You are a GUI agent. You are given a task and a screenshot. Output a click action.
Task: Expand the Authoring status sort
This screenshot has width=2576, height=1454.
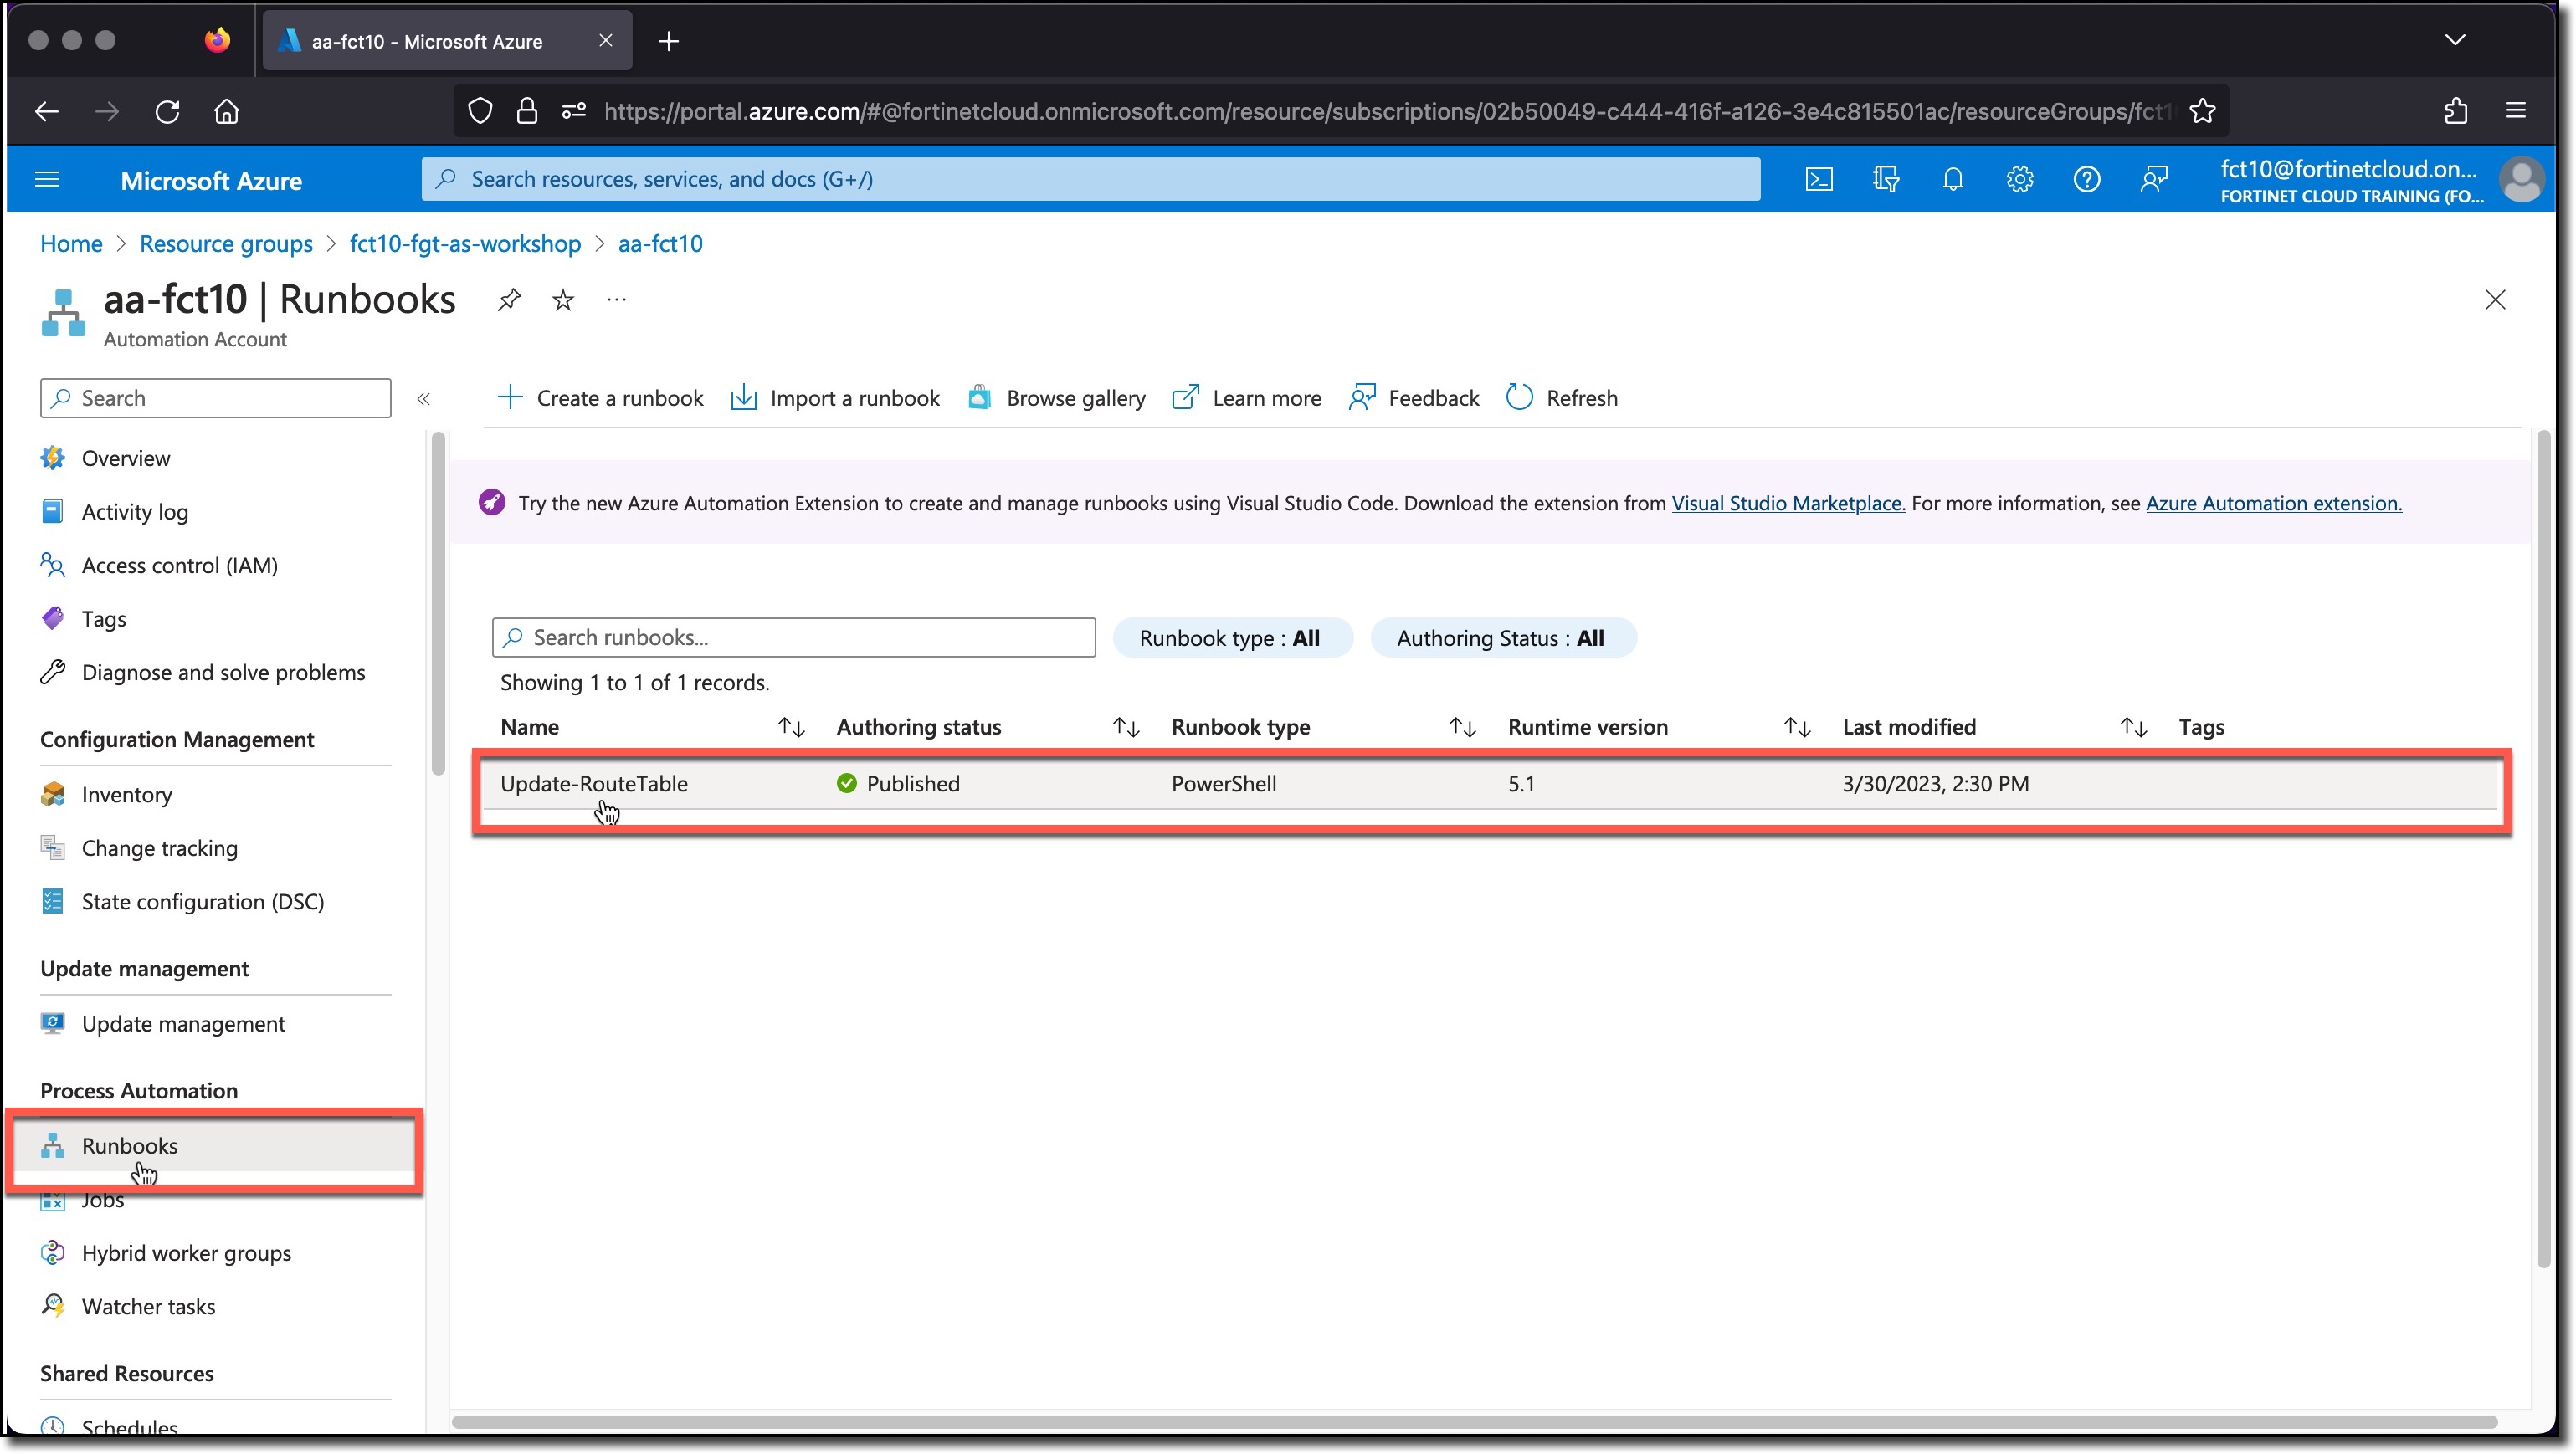(x=1126, y=725)
